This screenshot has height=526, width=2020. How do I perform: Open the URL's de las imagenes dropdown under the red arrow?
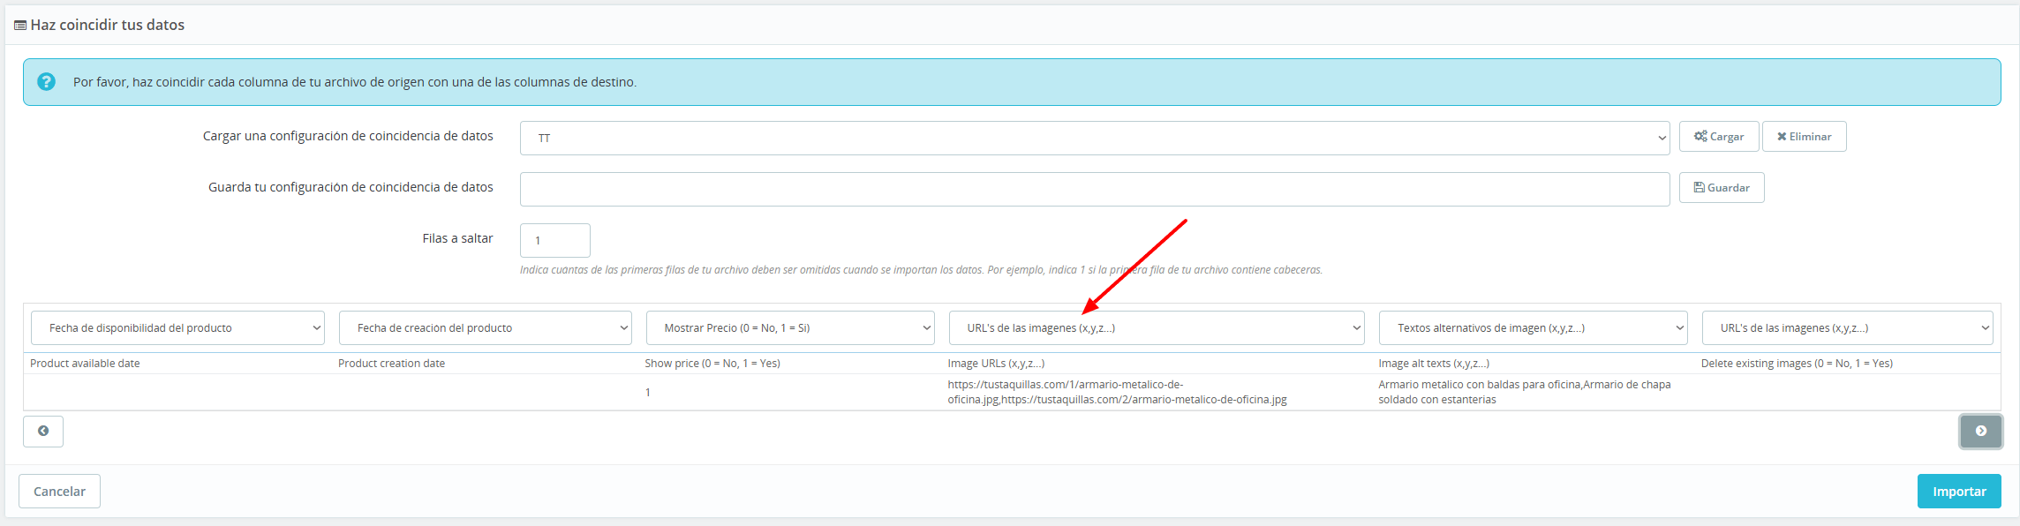pyautogui.click(x=1156, y=328)
